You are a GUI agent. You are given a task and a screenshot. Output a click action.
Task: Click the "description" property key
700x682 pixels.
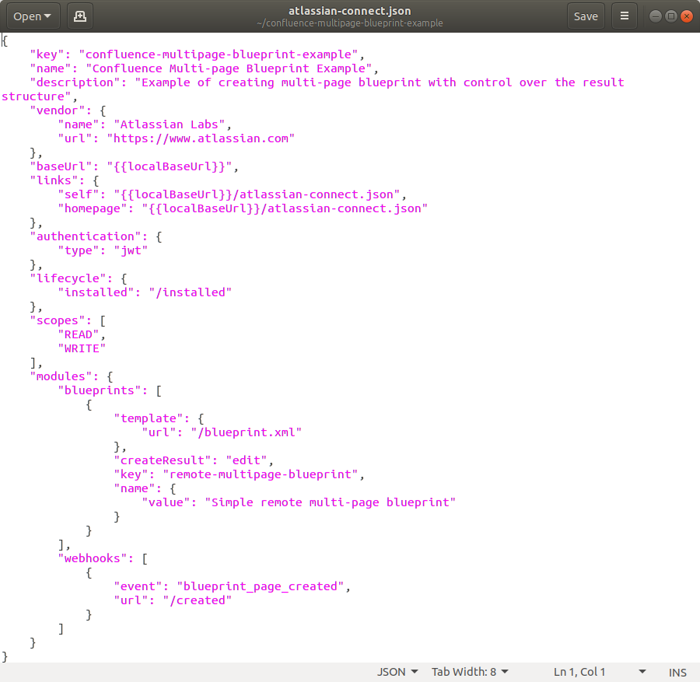78,82
